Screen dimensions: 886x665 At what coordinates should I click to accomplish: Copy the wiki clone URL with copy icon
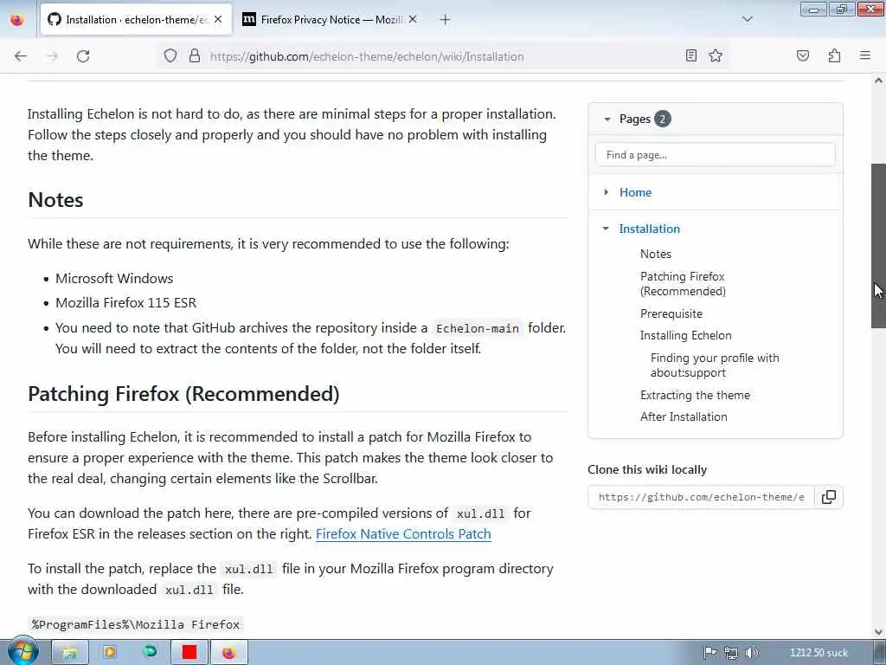pyautogui.click(x=828, y=497)
